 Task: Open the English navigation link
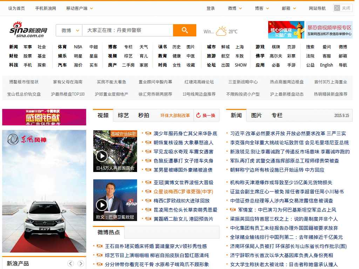[x=326, y=65]
